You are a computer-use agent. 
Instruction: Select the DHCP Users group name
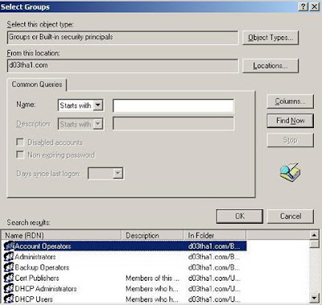click(x=34, y=299)
